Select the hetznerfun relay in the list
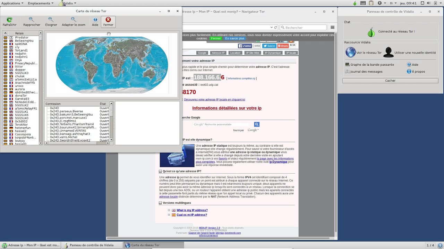Image resolution: width=444 pixels, height=249 pixels. (23, 128)
